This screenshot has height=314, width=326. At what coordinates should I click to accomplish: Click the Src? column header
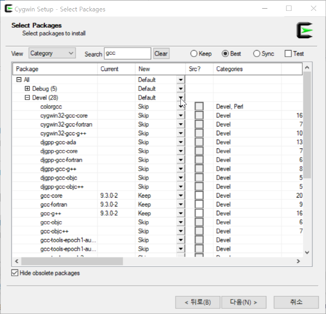click(199, 69)
